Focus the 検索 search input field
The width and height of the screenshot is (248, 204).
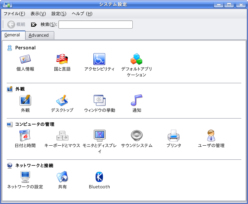tap(96, 25)
